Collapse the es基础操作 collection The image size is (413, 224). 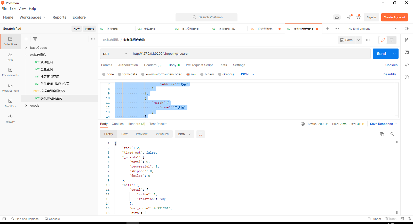26,55
